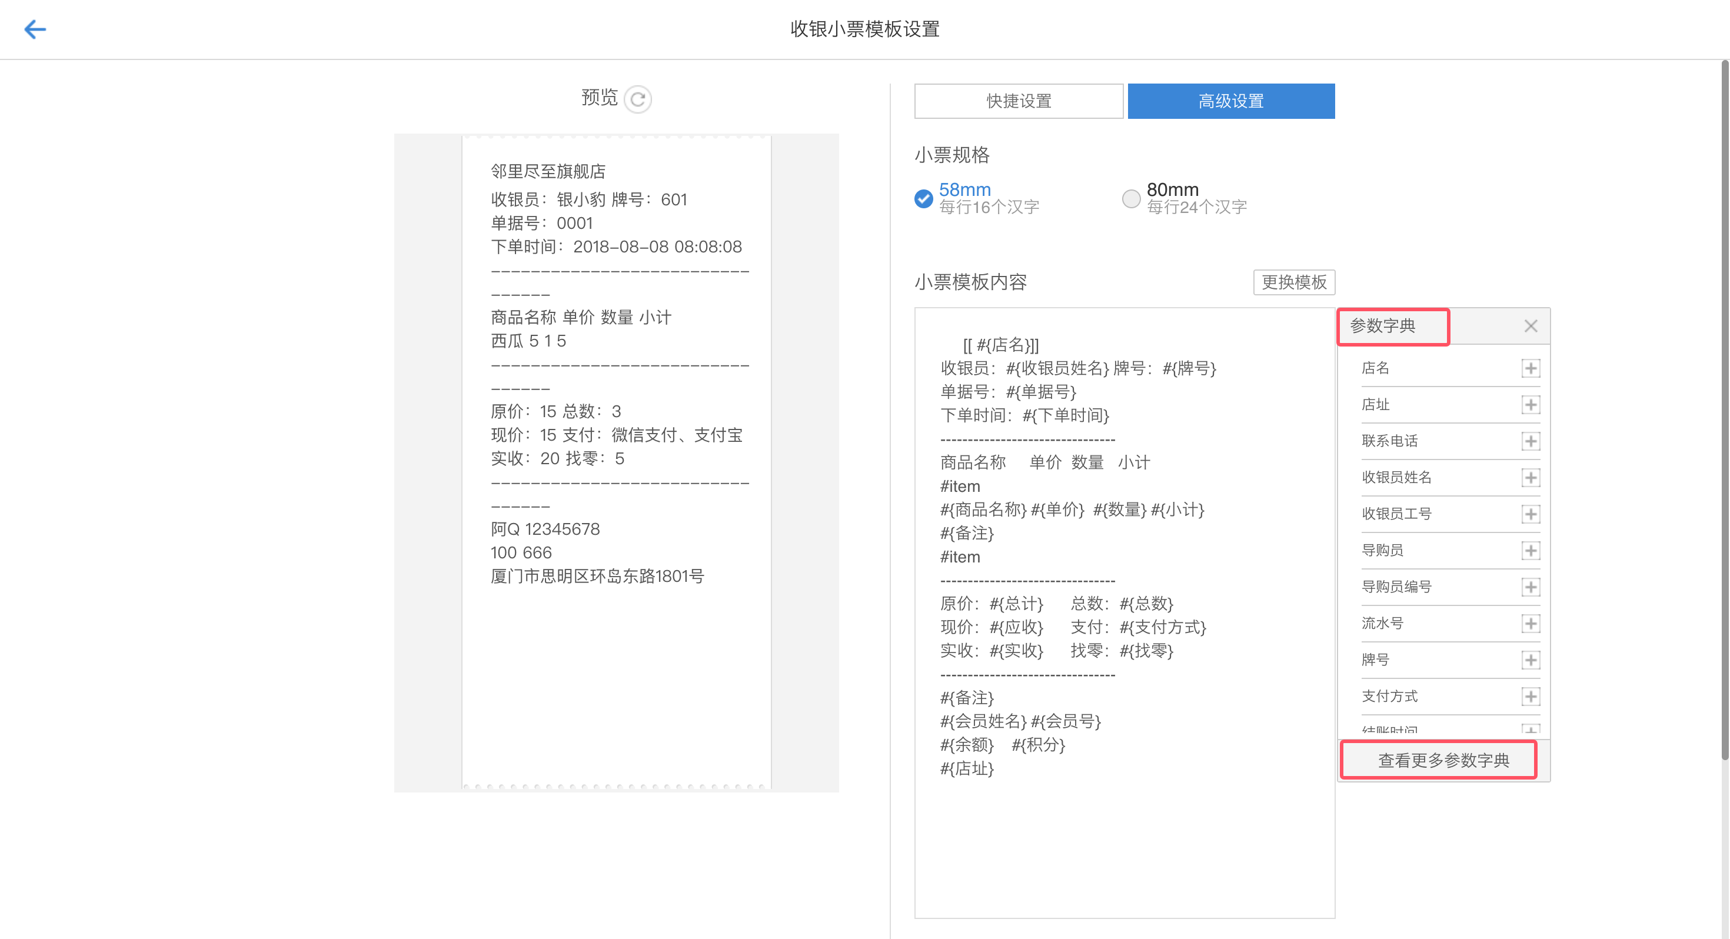Click inside the template content editor
The height and width of the screenshot is (939, 1730).
pyautogui.click(x=1124, y=612)
